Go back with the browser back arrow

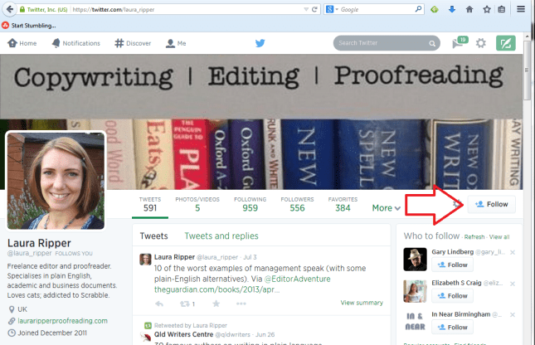click(x=10, y=9)
